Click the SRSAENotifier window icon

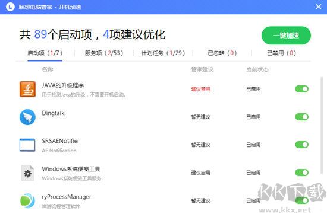[27, 145]
